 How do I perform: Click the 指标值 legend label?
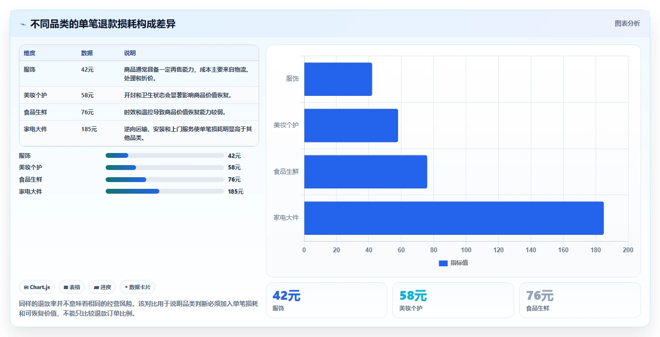pos(459,263)
